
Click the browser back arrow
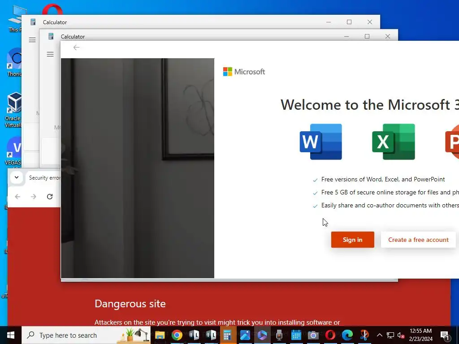tap(17, 197)
